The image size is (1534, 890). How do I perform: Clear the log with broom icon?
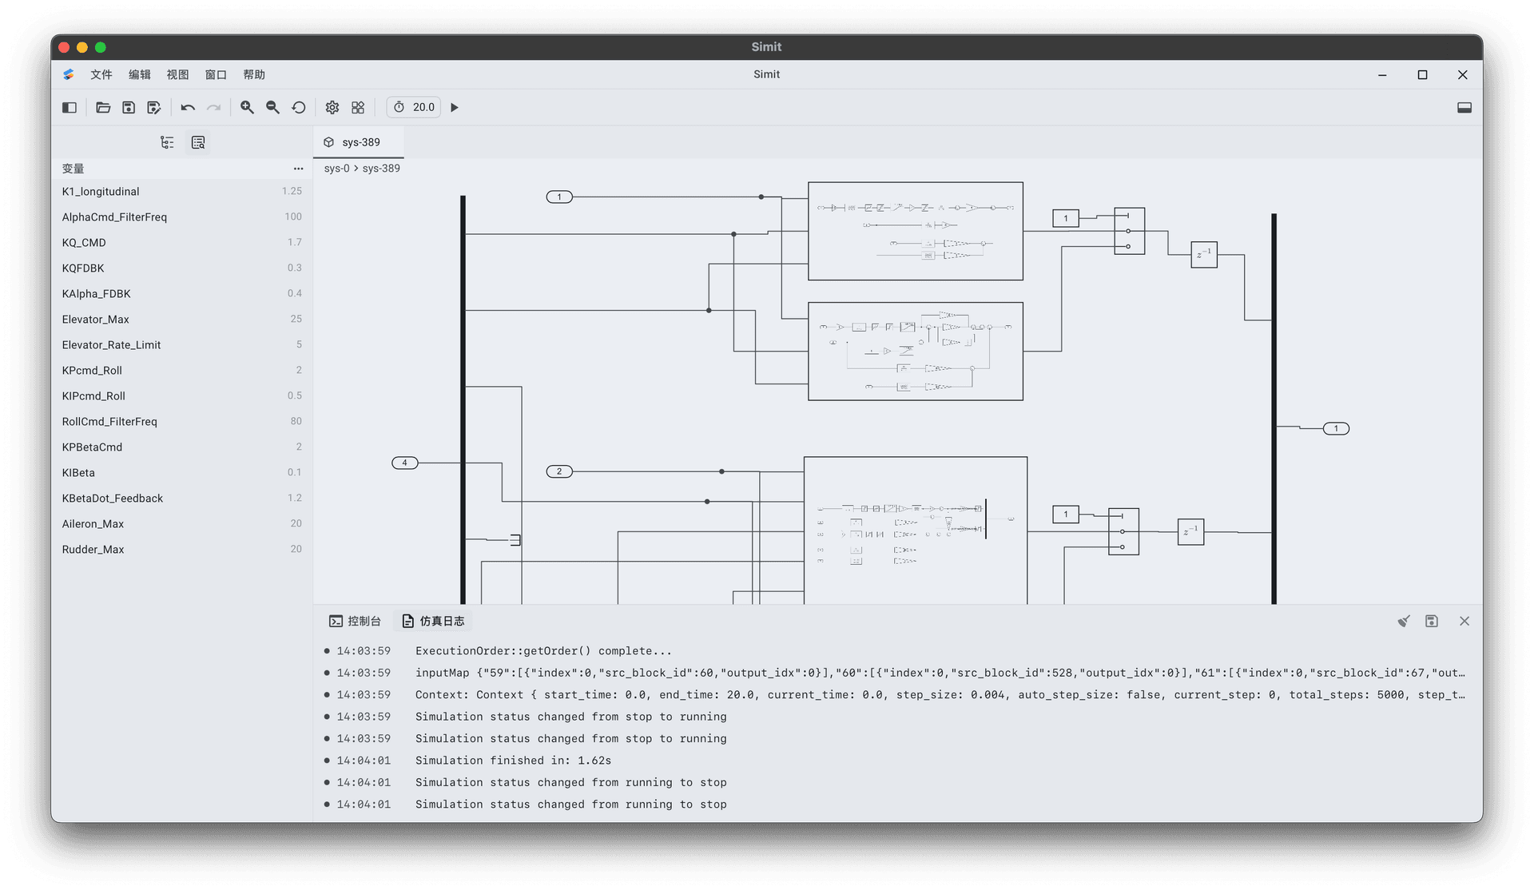tap(1403, 621)
